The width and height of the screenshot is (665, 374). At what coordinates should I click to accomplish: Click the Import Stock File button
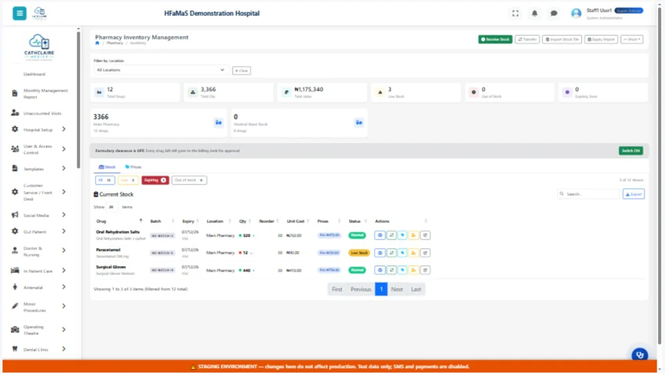562,39
